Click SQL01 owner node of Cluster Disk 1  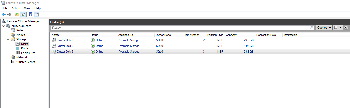[x=160, y=40]
